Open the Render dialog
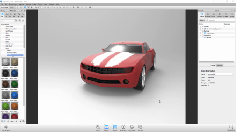 point(140,128)
